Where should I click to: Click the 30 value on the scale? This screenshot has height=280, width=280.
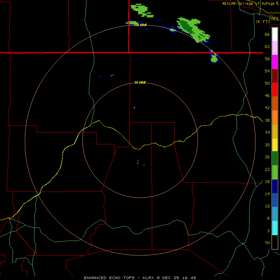tap(267, 145)
